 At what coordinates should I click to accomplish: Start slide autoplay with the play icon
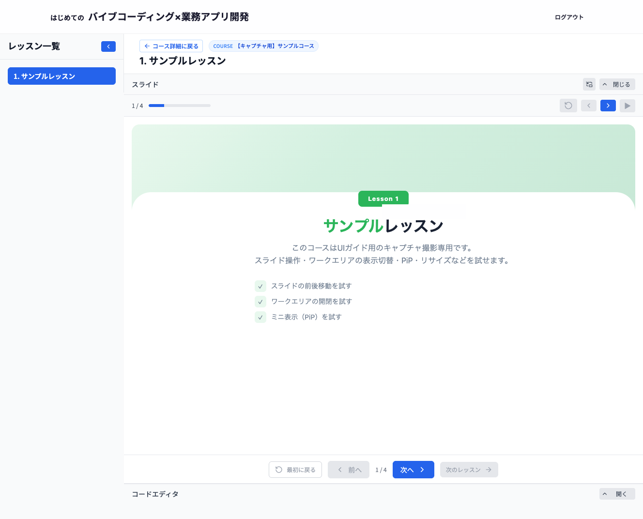coord(628,106)
